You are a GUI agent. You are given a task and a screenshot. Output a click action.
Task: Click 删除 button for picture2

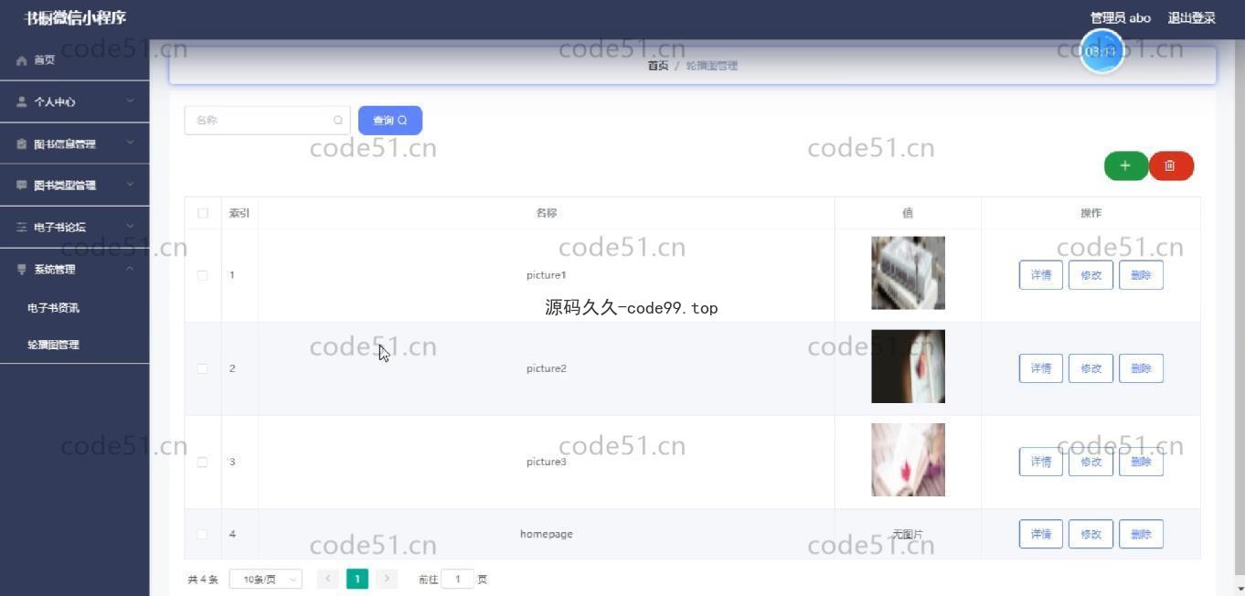coord(1141,368)
